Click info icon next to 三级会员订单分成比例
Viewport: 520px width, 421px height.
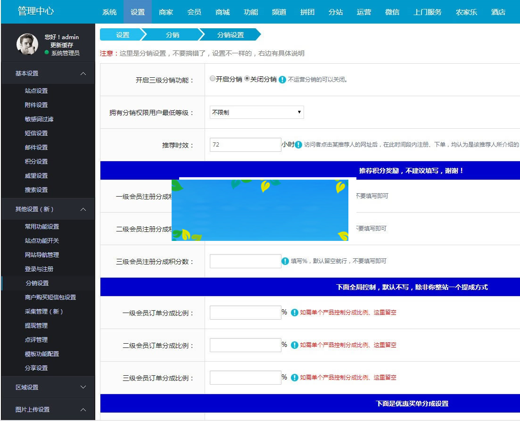(x=294, y=377)
